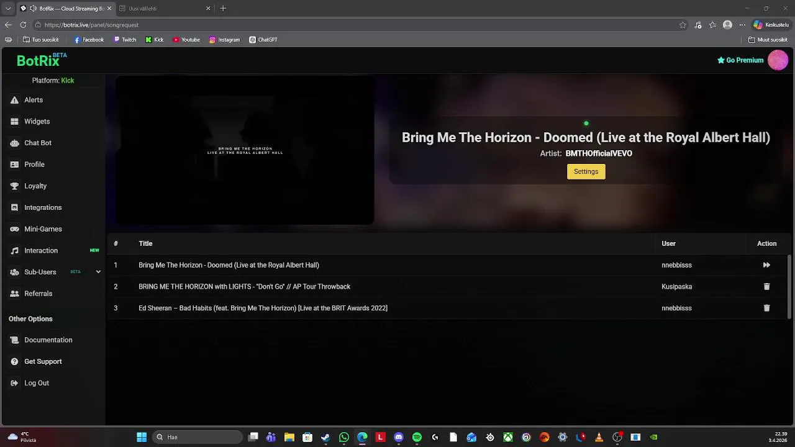Open Spotify from the taskbar

point(417,437)
